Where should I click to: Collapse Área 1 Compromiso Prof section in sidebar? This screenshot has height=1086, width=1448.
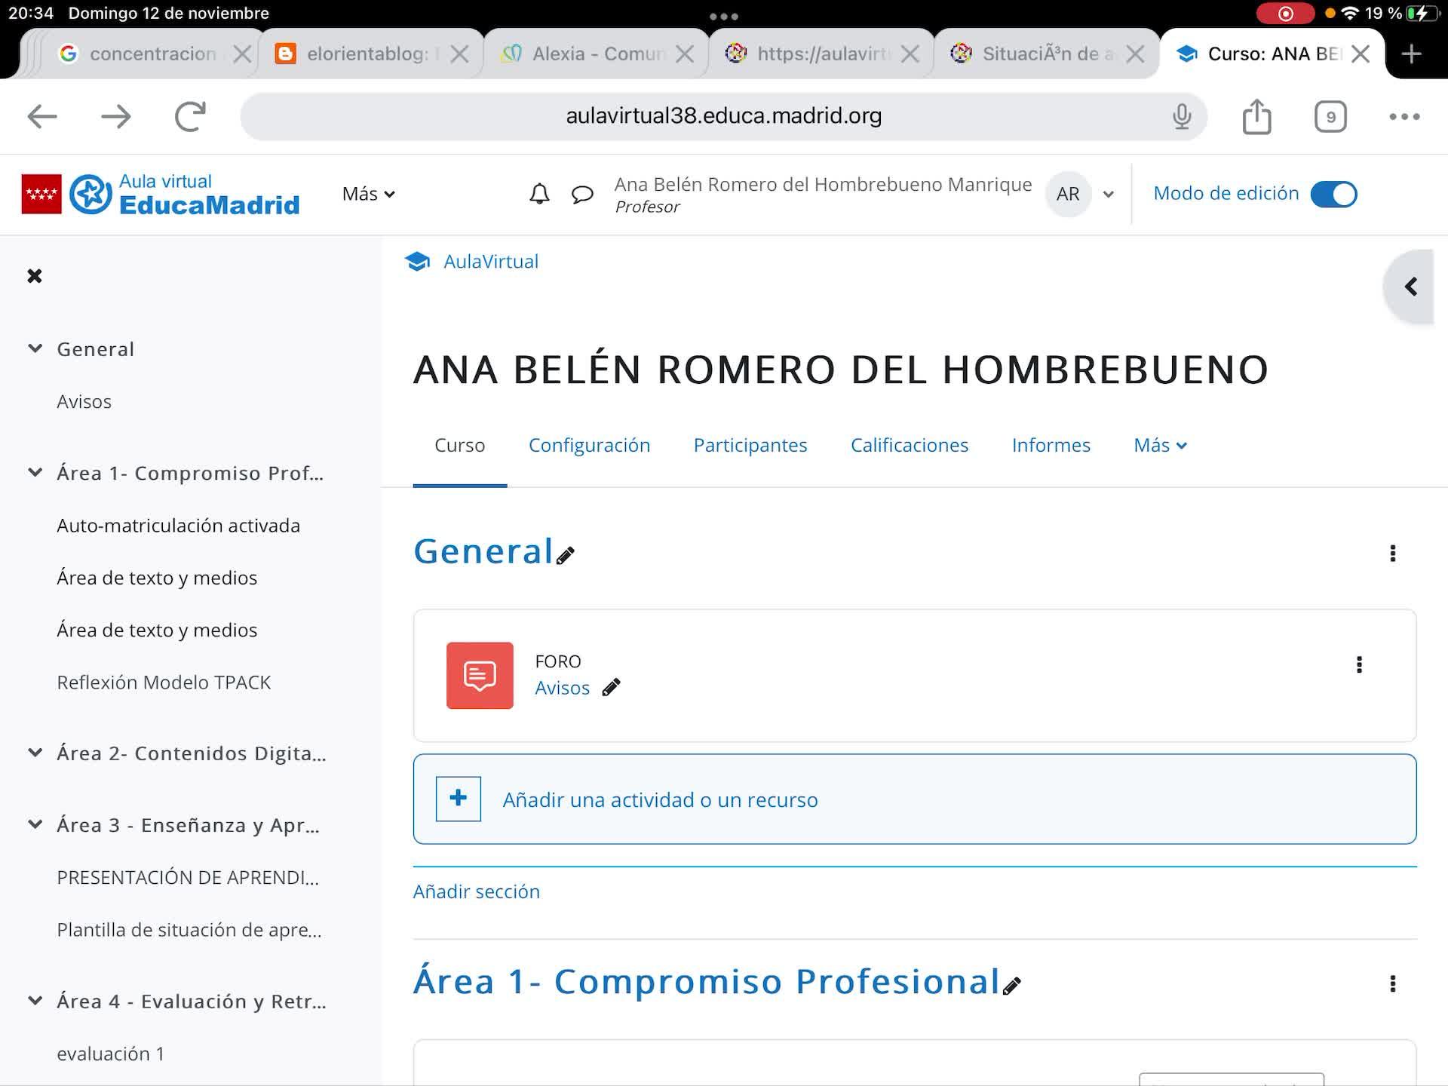pyautogui.click(x=35, y=473)
